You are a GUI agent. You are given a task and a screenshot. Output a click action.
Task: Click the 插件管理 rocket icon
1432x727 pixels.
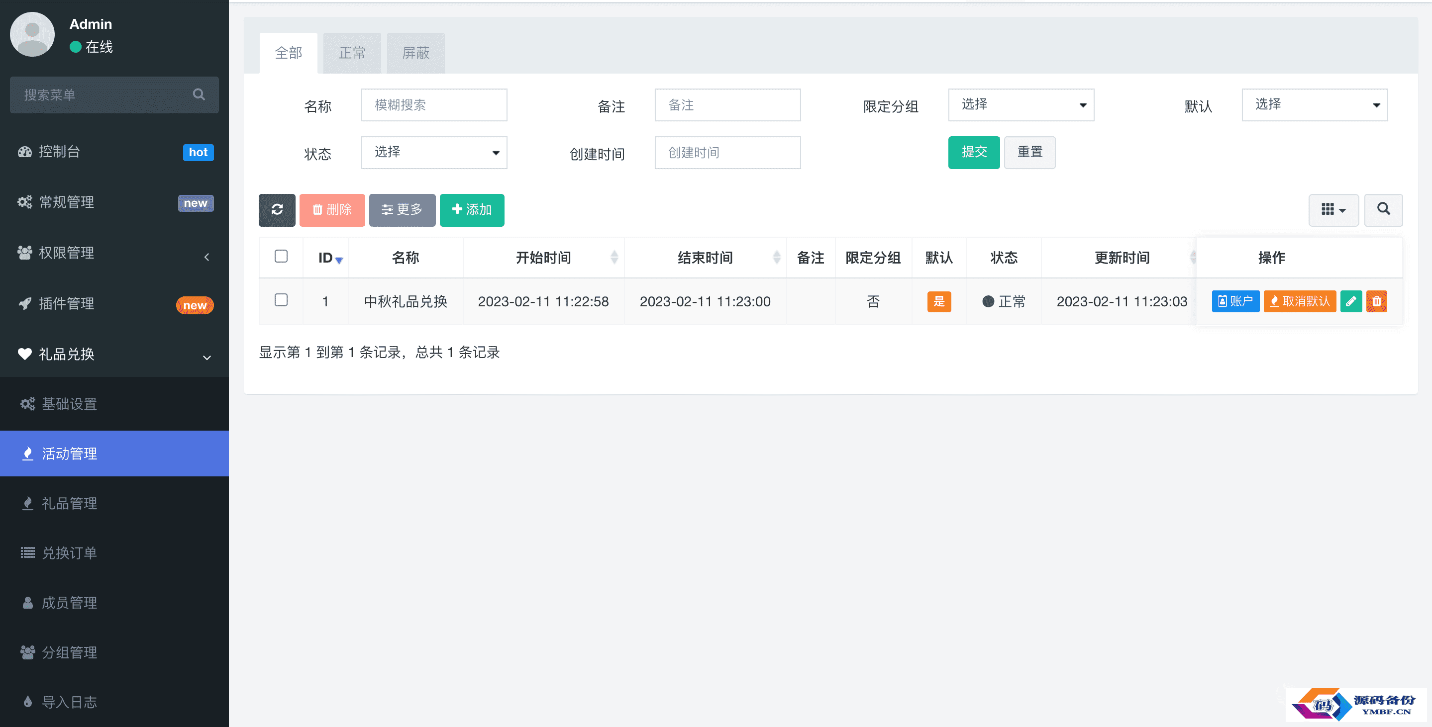25,303
